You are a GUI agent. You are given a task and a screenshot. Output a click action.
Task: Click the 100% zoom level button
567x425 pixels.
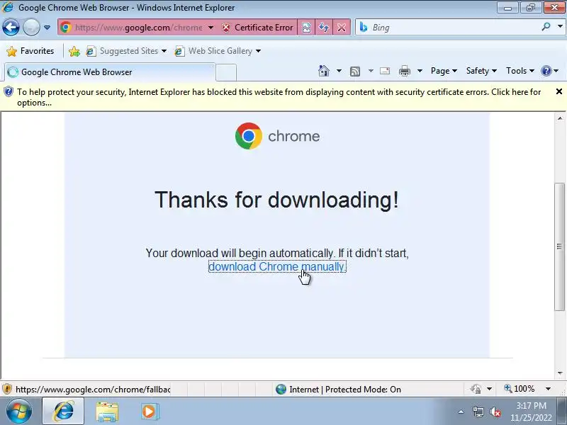pyautogui.click(x=520, y=389)
